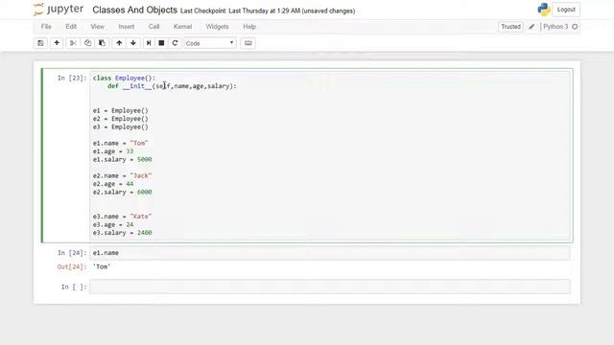Open the View menu
Screen dimensions: 614x345
98,27
